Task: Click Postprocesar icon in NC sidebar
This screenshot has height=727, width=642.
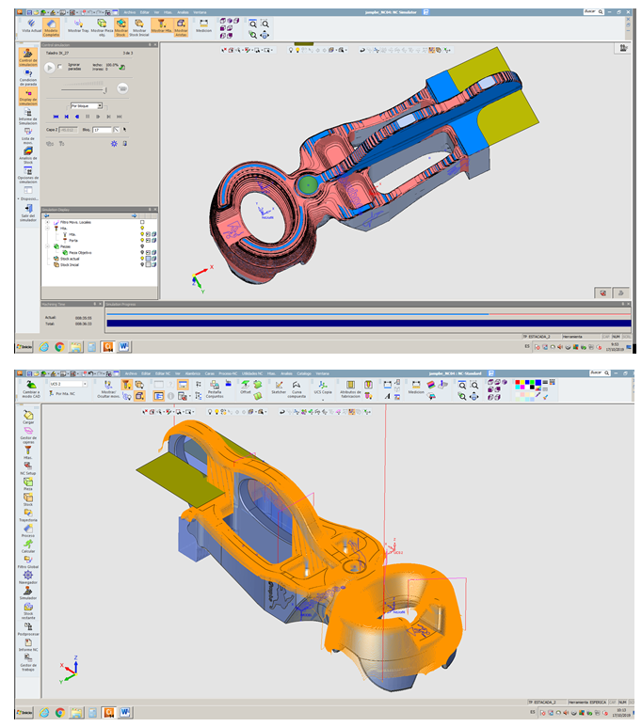Action: pos(28,628)
